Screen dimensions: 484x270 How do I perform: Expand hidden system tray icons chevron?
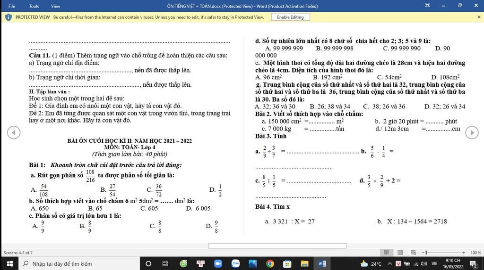pyautogui.click(x=390, y=263)
